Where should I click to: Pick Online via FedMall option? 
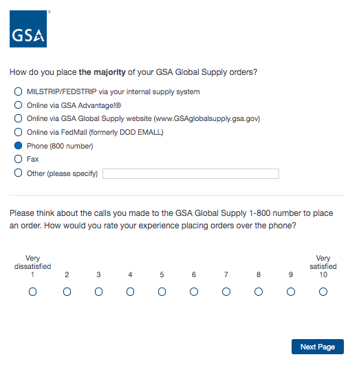click(18, 132)
